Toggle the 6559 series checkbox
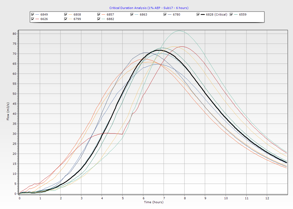 [x=231, y=14]
